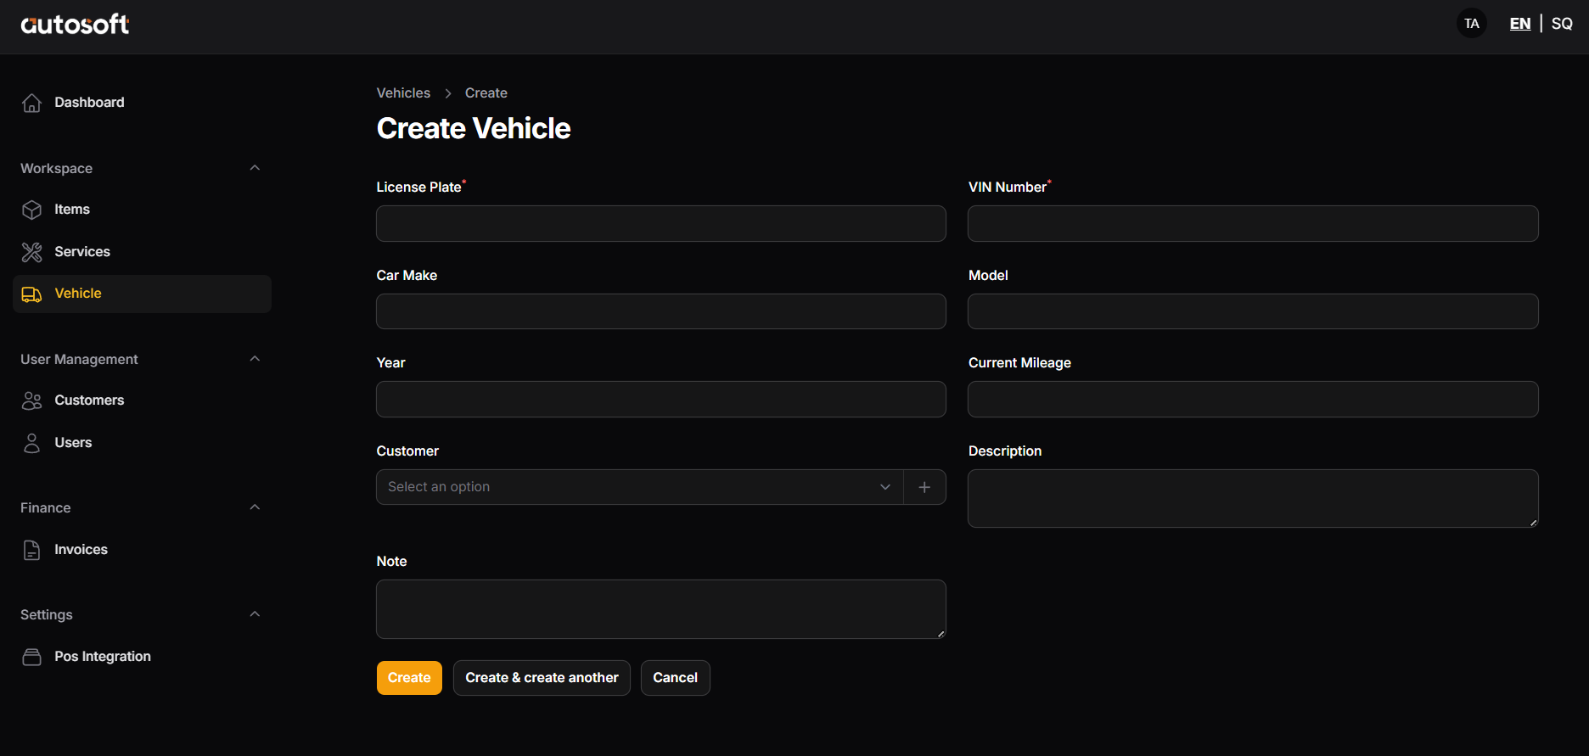Click the Pos Integration card icon

pyautogui.click(x=31, y=657)
